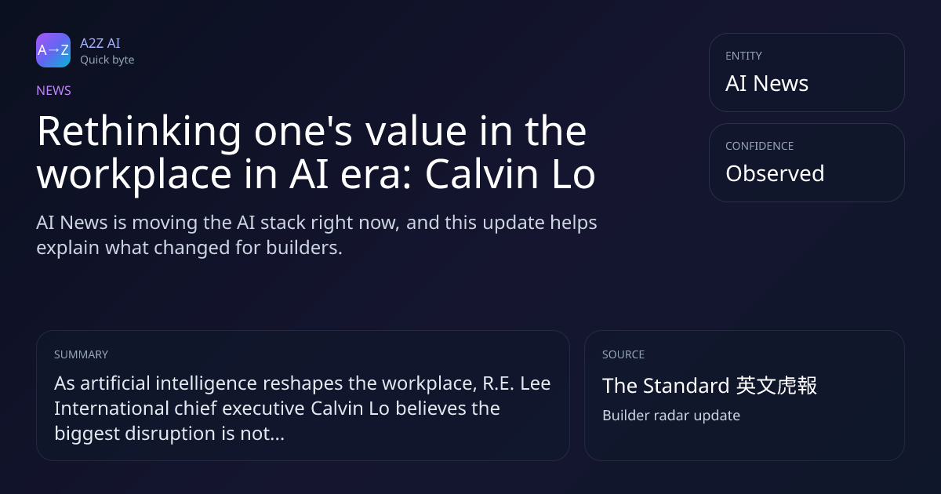Click the explain what changed for builders line
941x494 pixels.
[190, 249]
